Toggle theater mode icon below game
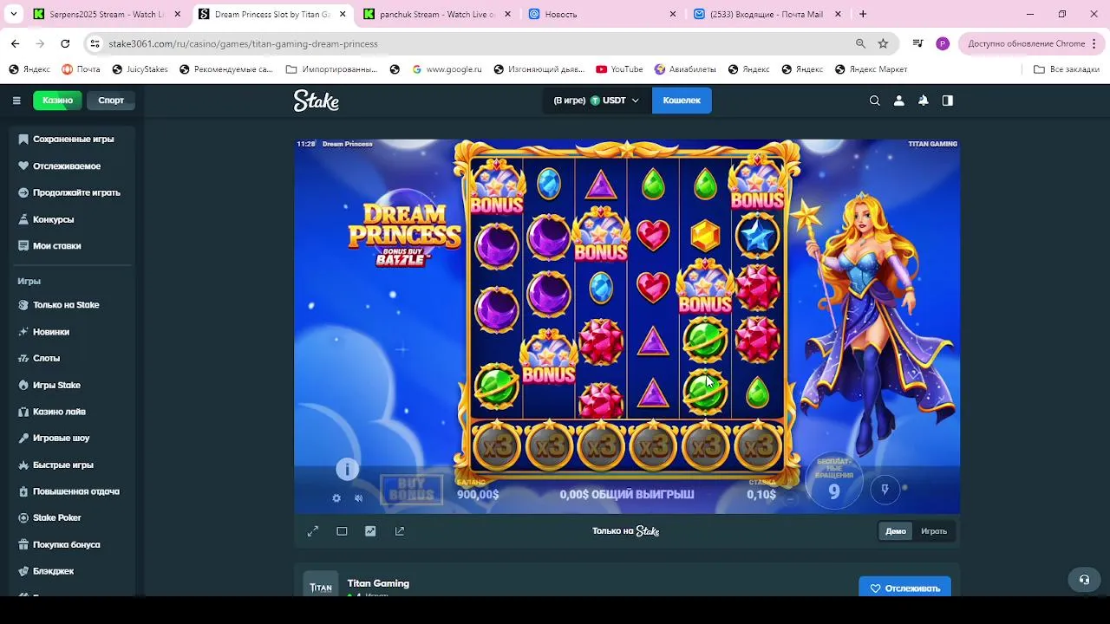Image resolution: width=1110 pixels, height=624 pixels. (x=342, y=531)
